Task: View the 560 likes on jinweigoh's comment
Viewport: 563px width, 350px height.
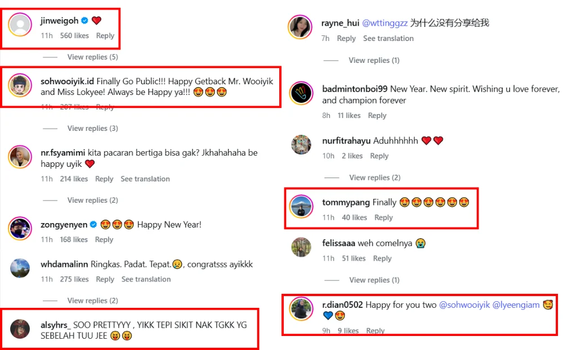Action: (74, 35)
